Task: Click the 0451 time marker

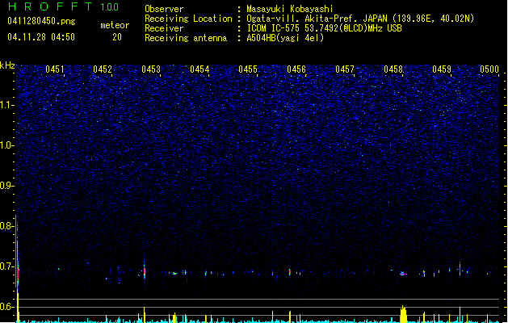Action: [x=55, y=69]
